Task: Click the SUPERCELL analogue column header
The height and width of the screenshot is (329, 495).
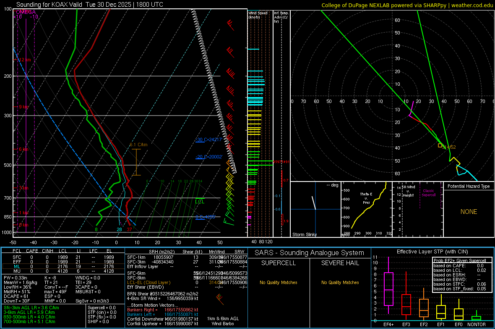Action: pyautogui.click(x=279, y=263)
